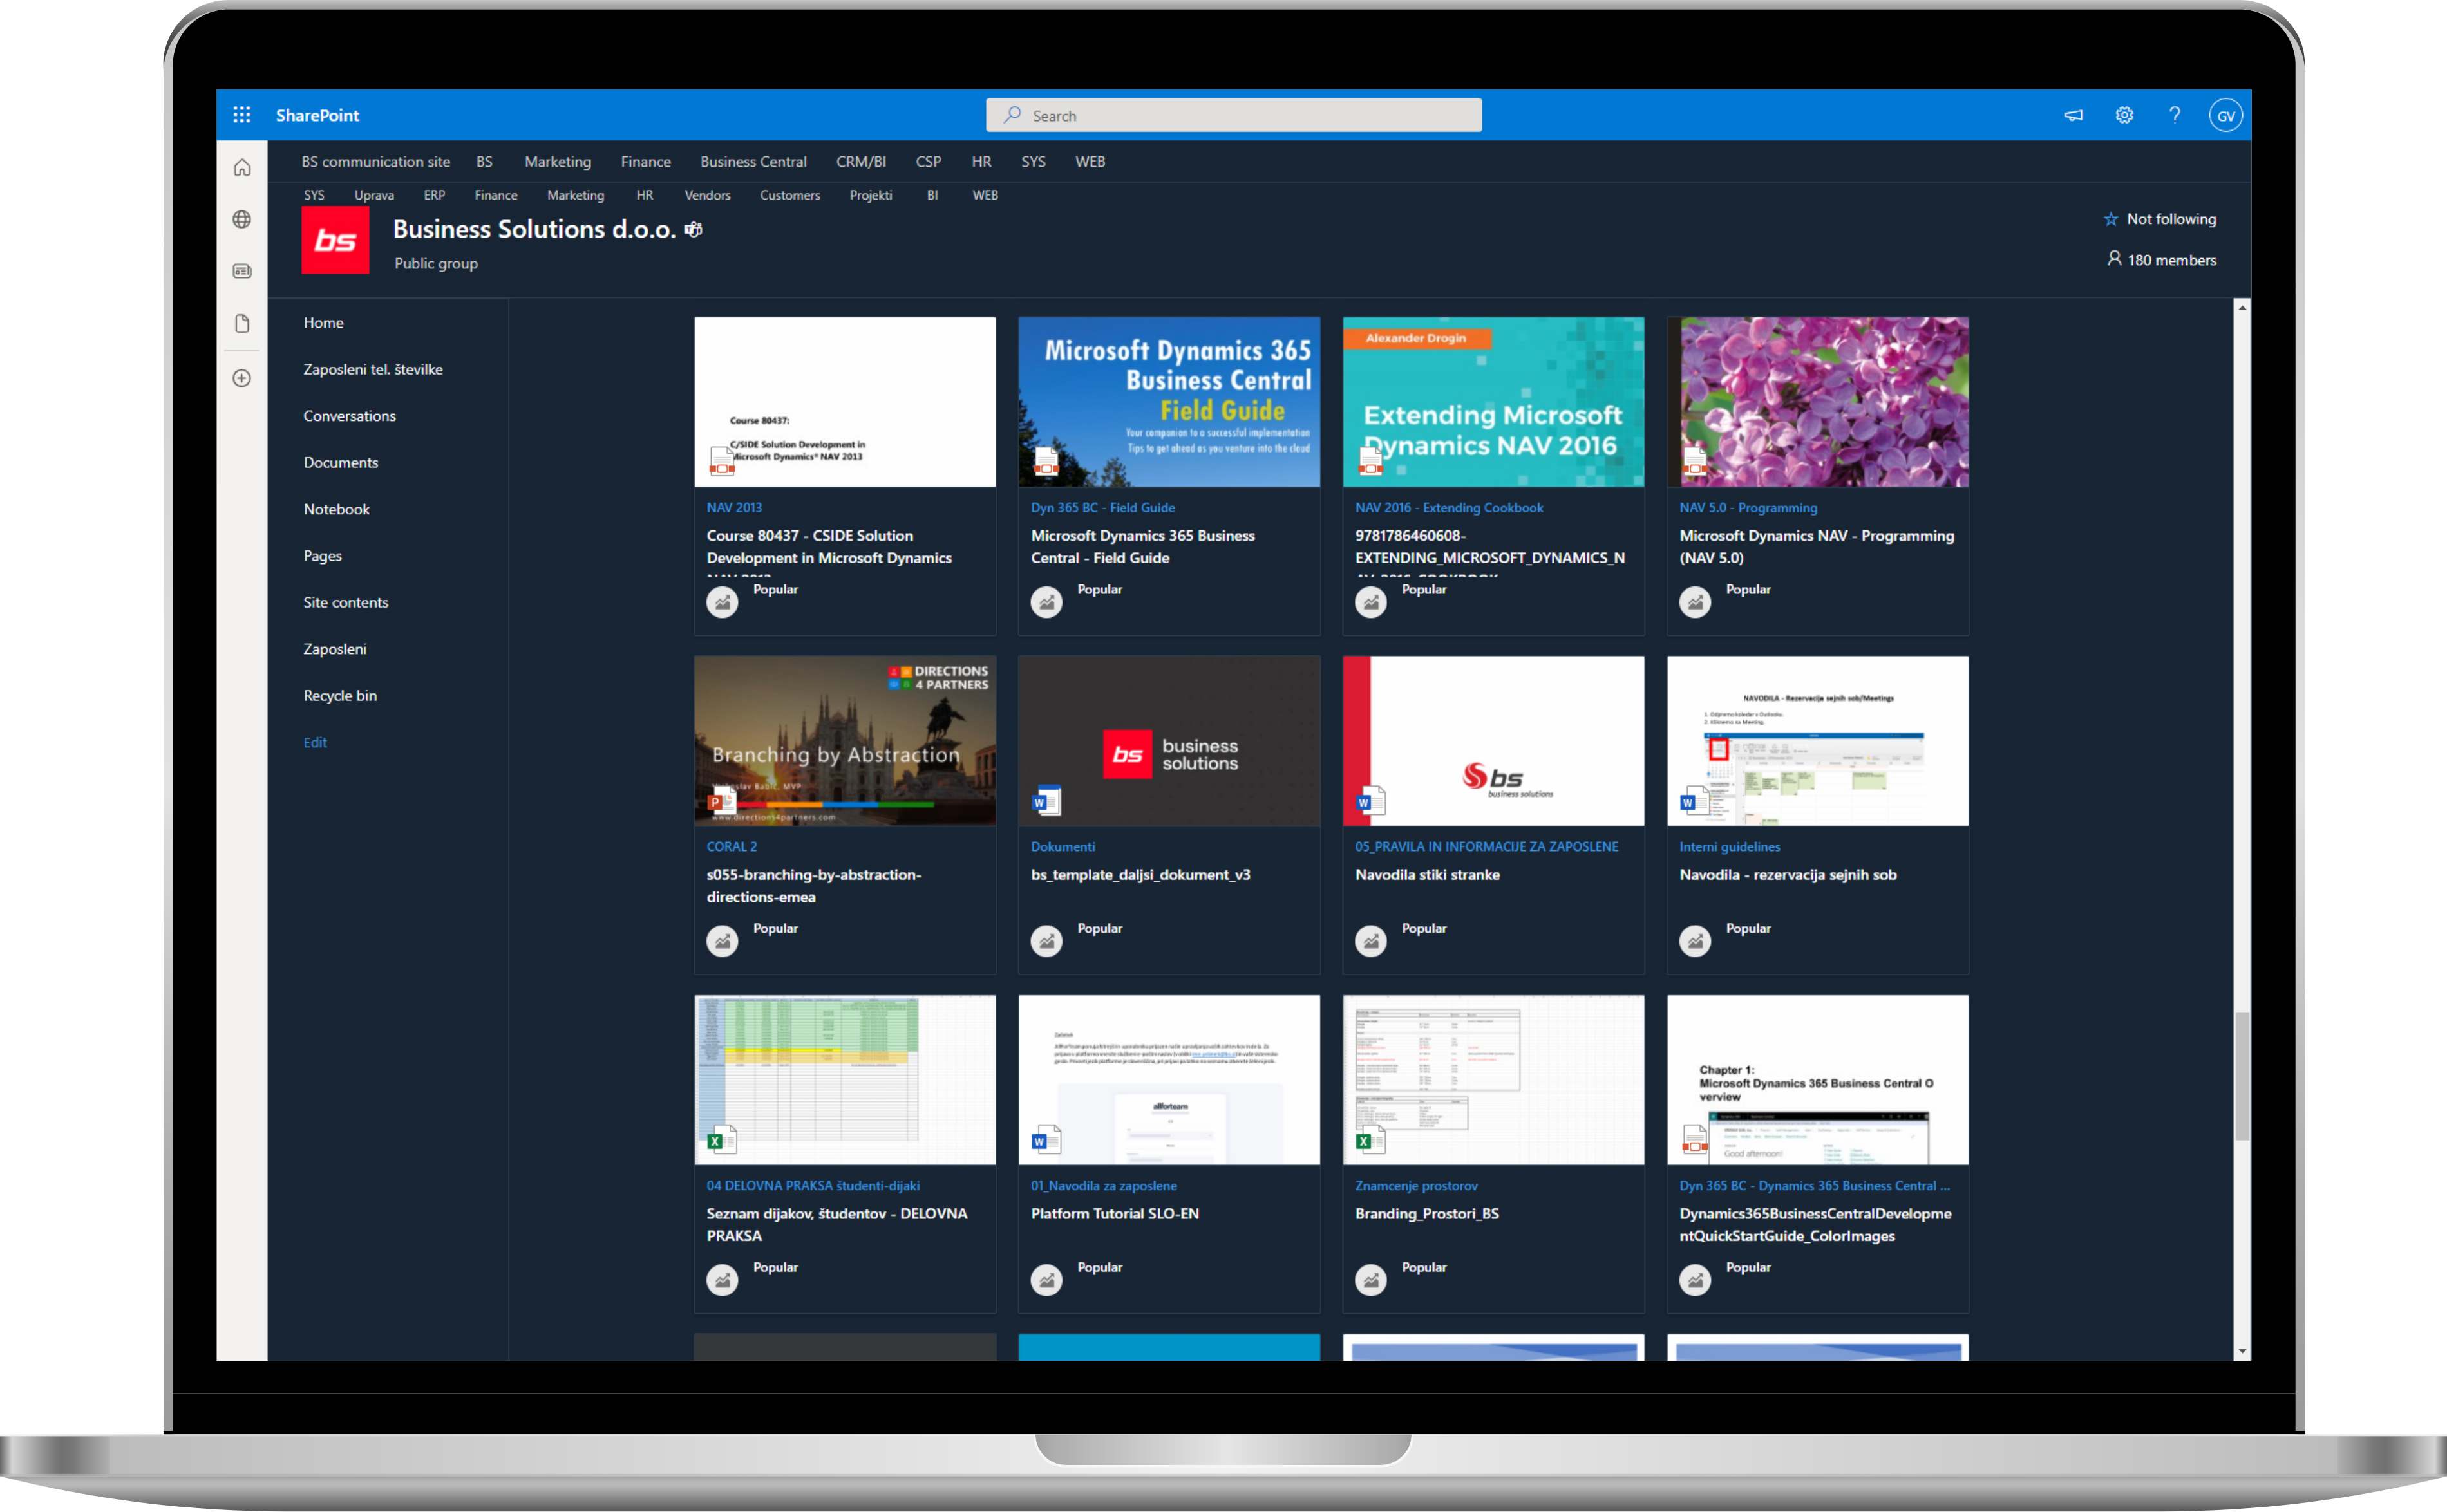Image resolution: width=2447 pixels, height=1512 pixels.
Task: Open Conversations in left nav
Action: tap(349, 416)
